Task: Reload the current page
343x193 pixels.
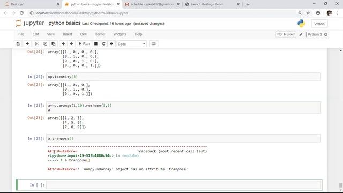Action: pos(21,13)
